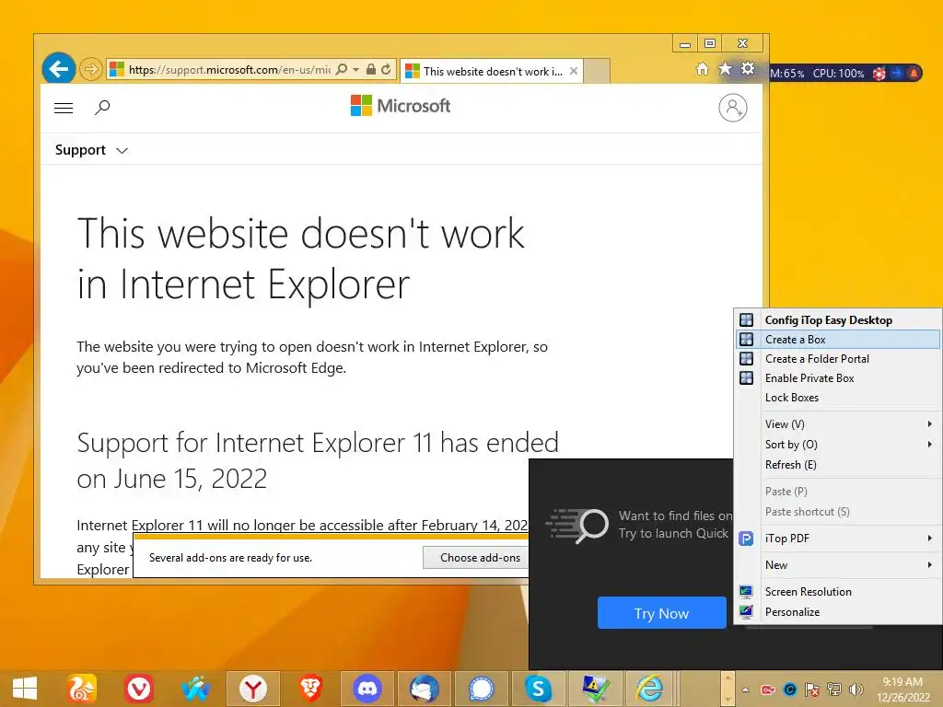Image resolution: width=943 pixels, height=707 pixels.
Task: Click the taskbar toolbar scroll-up arrow
Action: [728, 679]
